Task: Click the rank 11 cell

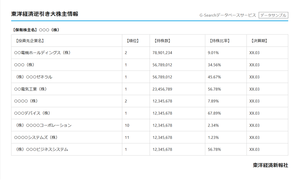Action: 127,138
